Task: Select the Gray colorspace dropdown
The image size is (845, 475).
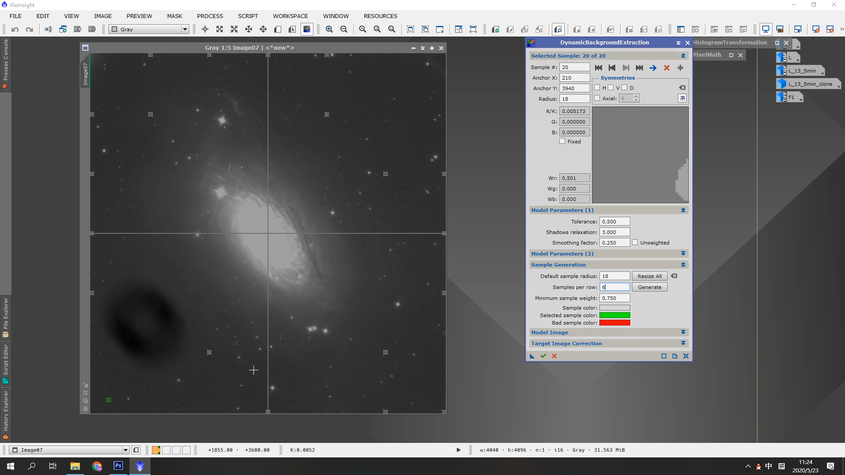Action: (x=148, y=29)
